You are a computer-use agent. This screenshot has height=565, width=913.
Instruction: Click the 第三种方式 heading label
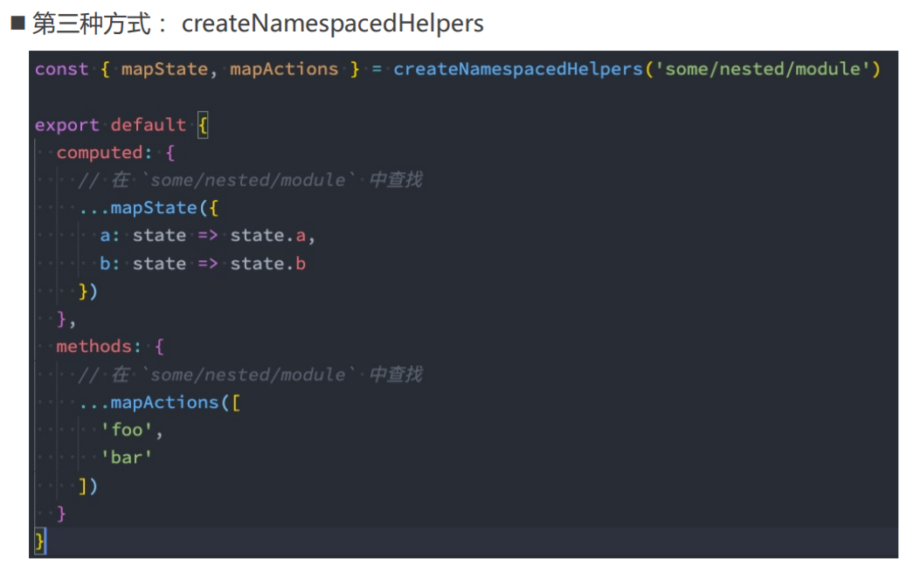point(92,24)
